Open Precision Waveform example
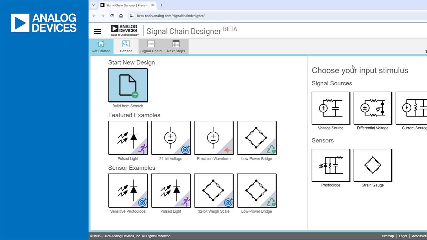Screen dimensions: 427x240 tap(213, 138)
